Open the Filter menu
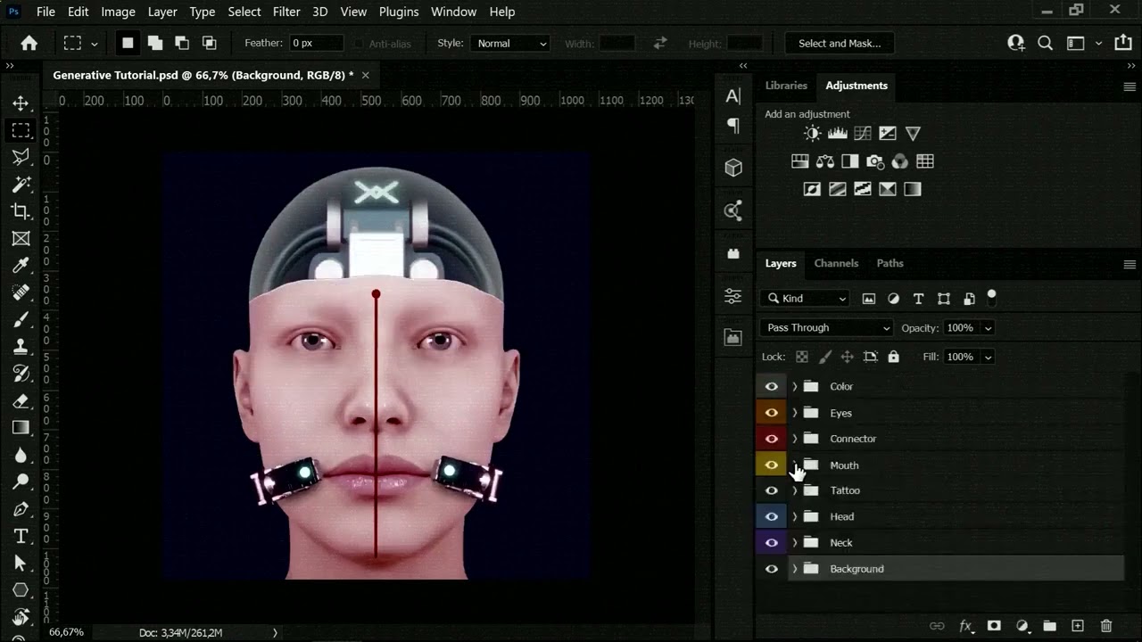 [x=286, y=12]
